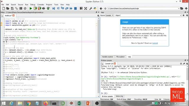This screenshot has height=106, width=189.
Task: Continue execution until next breakpoint
Action: (71, 9)
